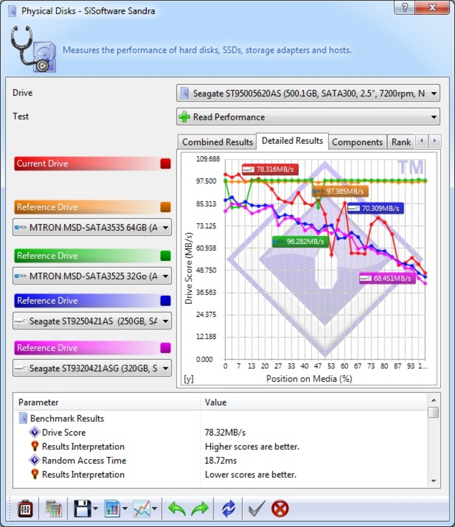The height and width of the screenshot is (527, 455).
Task: Click the orange Reference Drive color swatch
Action: coord(165,207)
